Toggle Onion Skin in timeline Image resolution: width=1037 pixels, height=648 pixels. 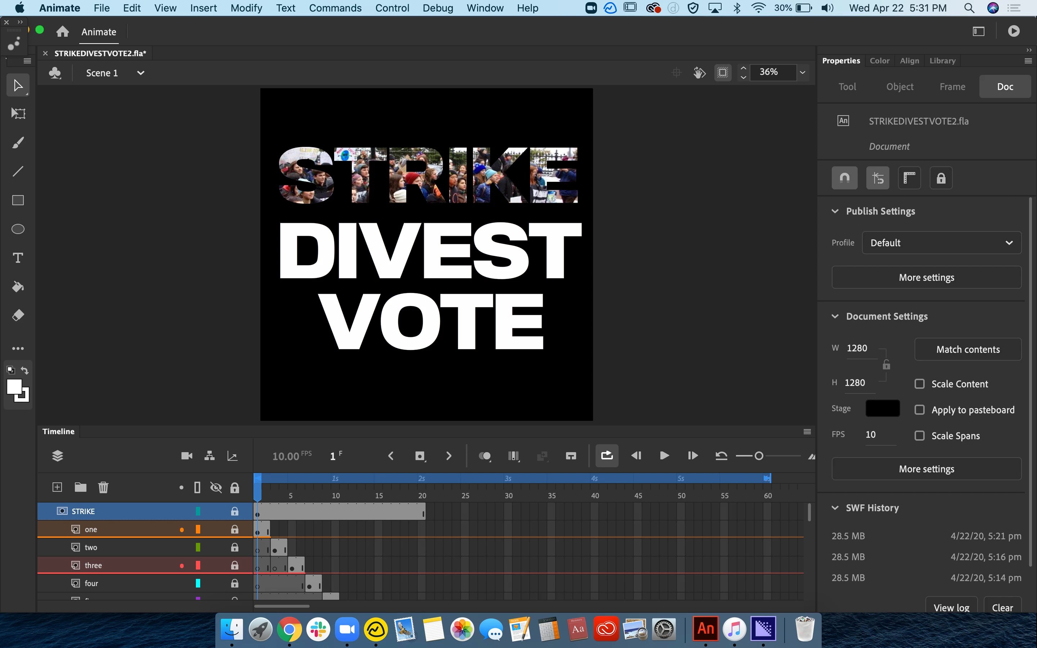(484, 456)
